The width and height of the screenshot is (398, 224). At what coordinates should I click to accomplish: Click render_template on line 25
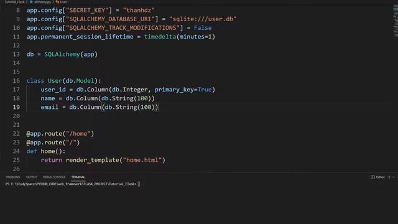(93, 161)
